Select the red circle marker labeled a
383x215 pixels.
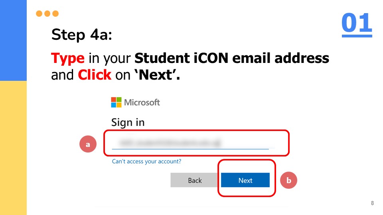click(88, 144)
